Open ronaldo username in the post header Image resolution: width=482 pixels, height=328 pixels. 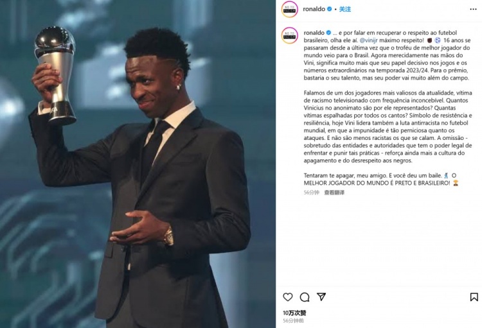click(314, 9)
